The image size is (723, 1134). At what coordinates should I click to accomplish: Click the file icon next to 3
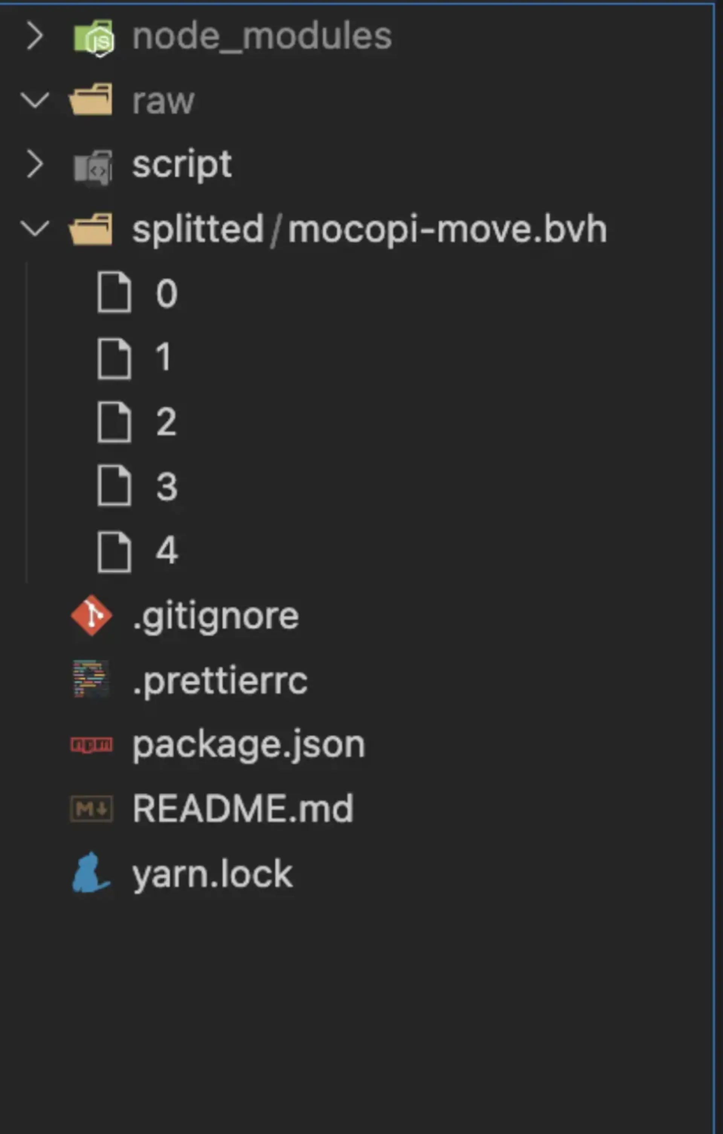click(x=114, y=486)
